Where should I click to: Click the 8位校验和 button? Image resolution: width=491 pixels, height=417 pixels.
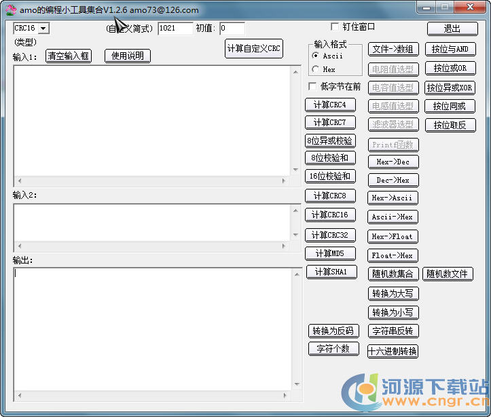coord(330,158)
